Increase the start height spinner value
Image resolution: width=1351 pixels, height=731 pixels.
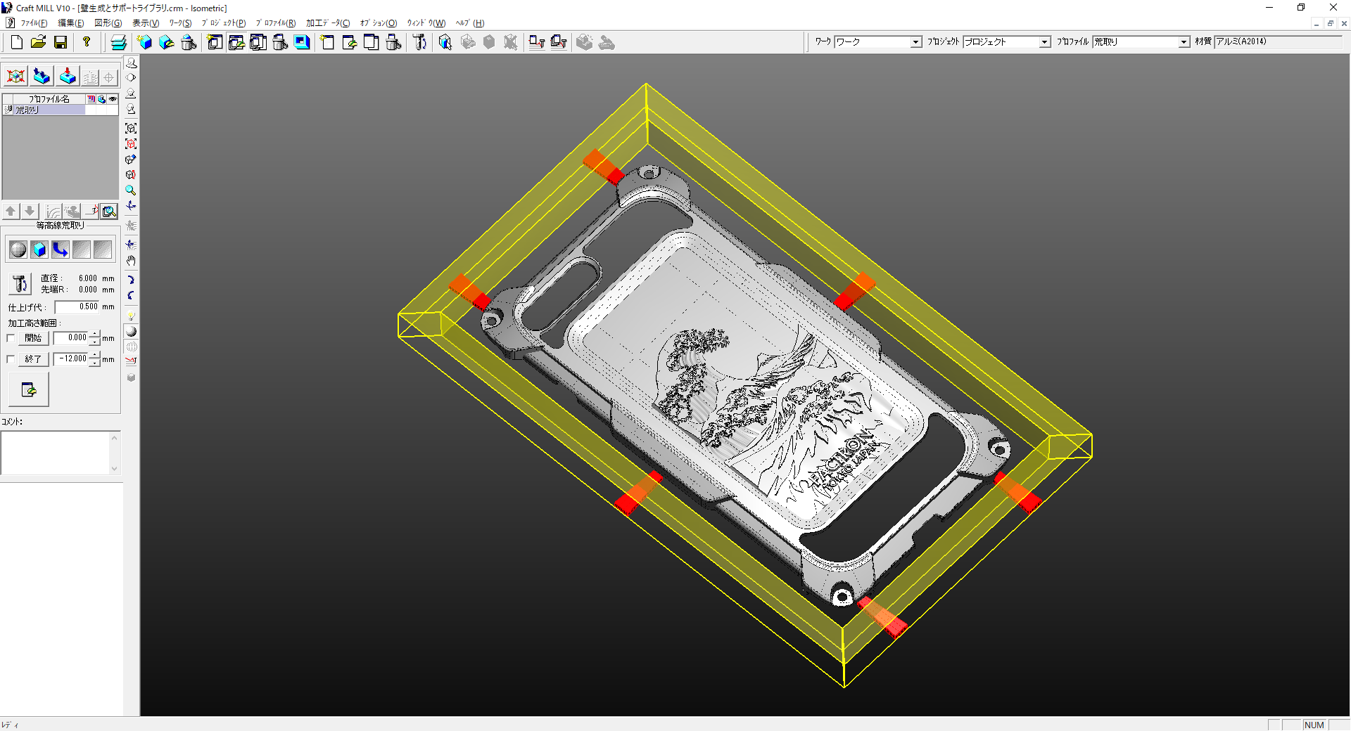[x=95, y=335]
